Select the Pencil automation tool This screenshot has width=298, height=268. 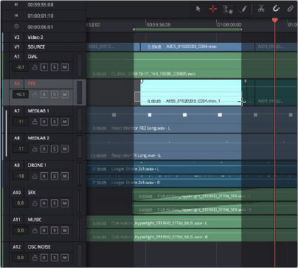pos(243,10)
